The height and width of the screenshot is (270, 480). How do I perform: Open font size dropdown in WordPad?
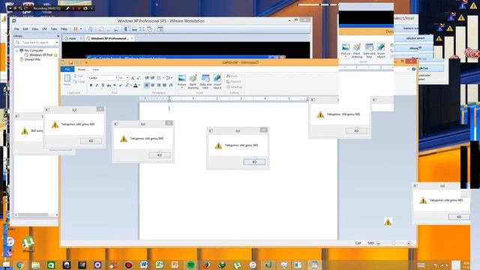pos(127,78)
